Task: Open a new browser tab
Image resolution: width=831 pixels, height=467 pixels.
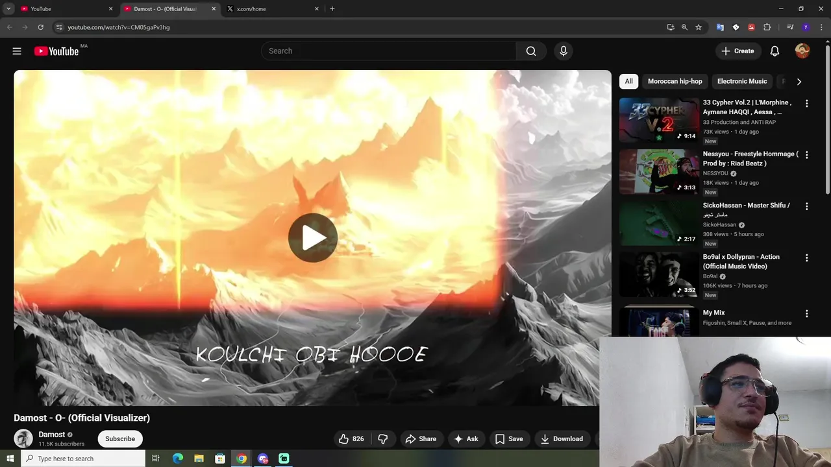Action: tap(332, 9)
